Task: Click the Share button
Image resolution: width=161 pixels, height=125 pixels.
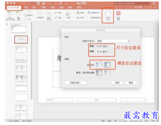Action: coord(138,7)
